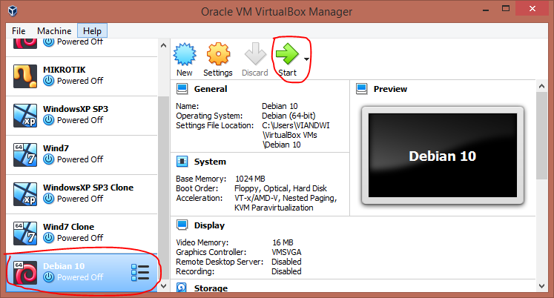Image resolution: width=554 pixels, height=298 pixels.
Task: Select the Wind7 machine icon
Action: [x=25, y=155]
